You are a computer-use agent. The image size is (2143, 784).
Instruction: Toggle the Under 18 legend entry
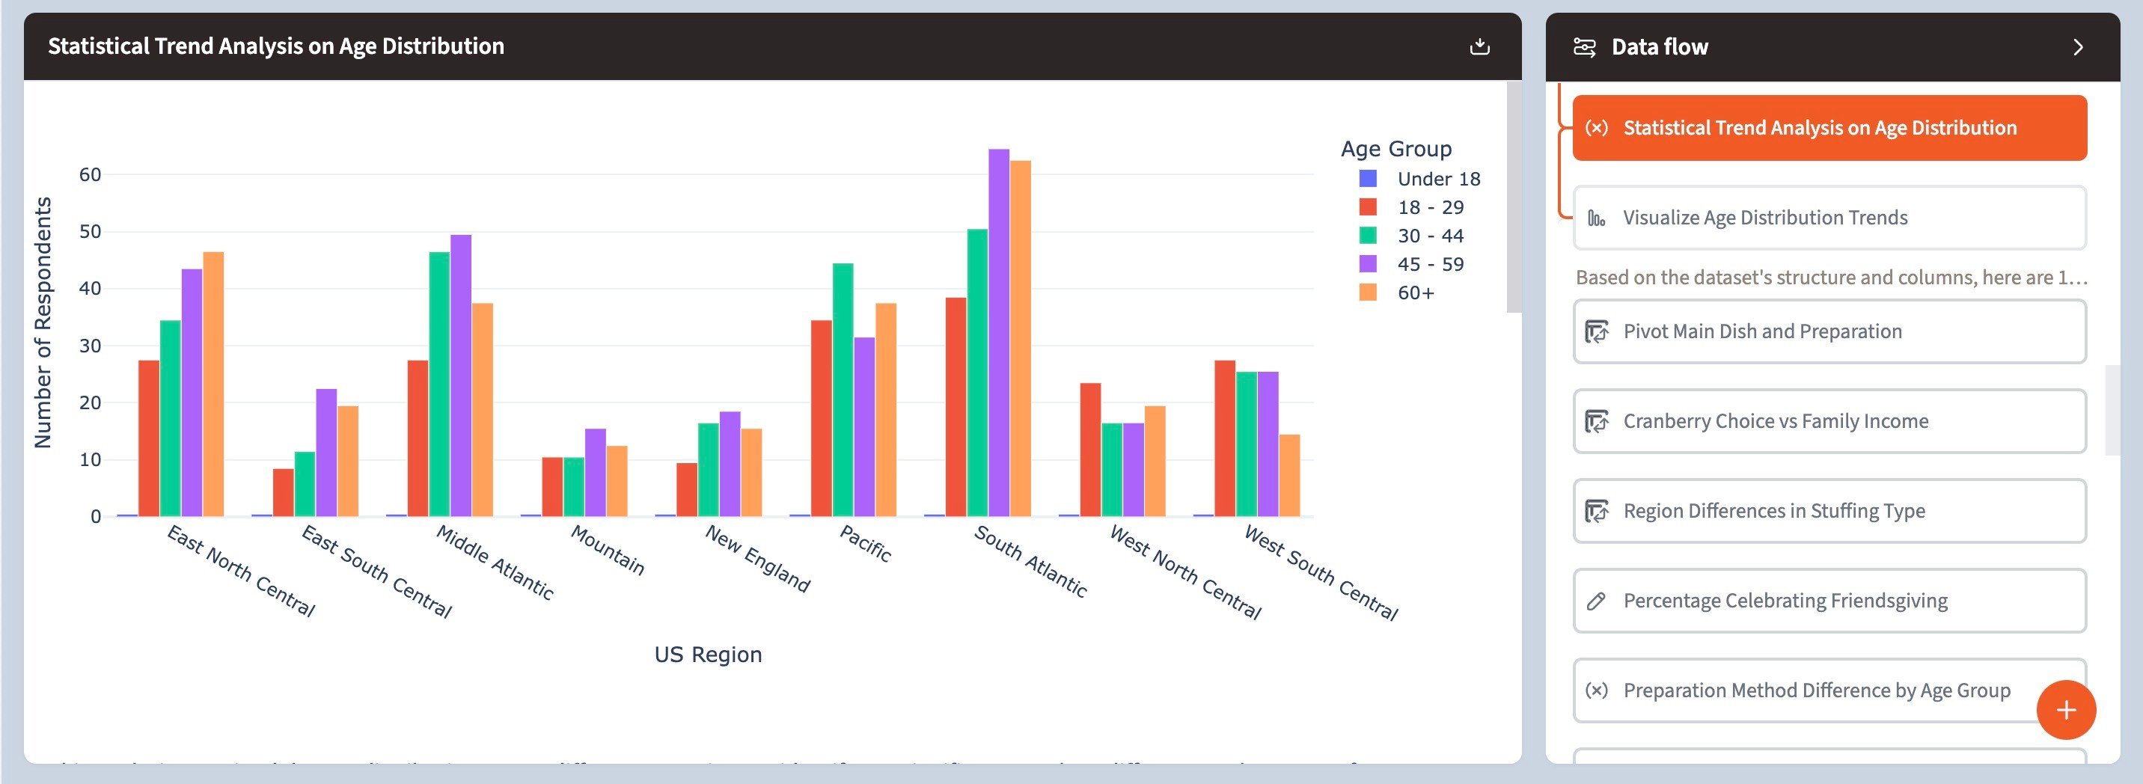click(1419, 179)
